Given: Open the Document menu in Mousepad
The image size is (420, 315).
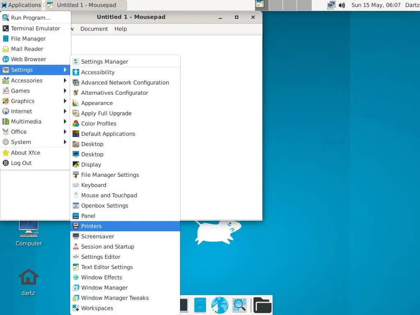Looking at the screenshot, I should click(x=94, y=29).
